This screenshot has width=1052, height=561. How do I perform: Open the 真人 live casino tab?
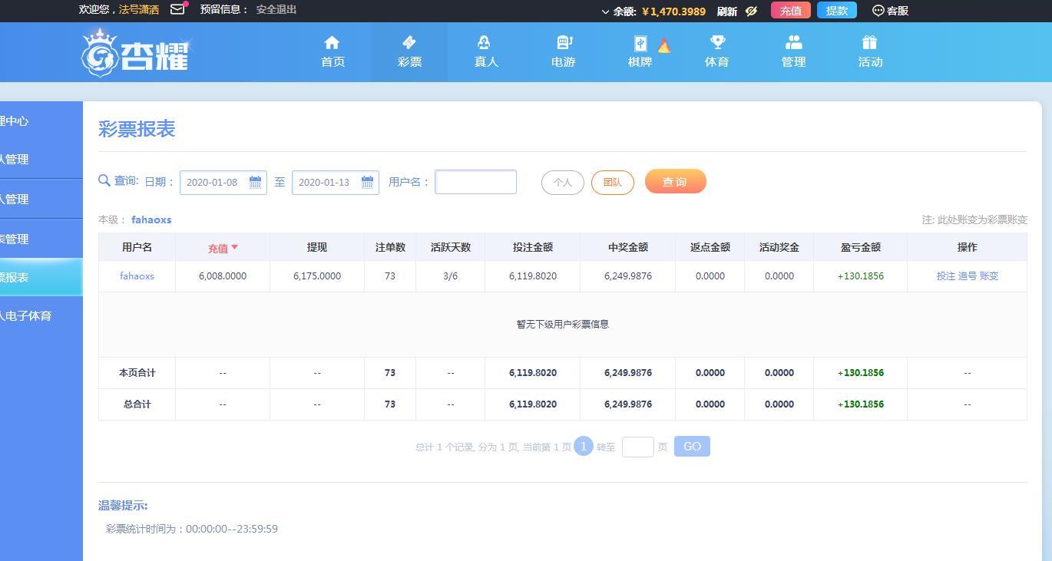486,52
